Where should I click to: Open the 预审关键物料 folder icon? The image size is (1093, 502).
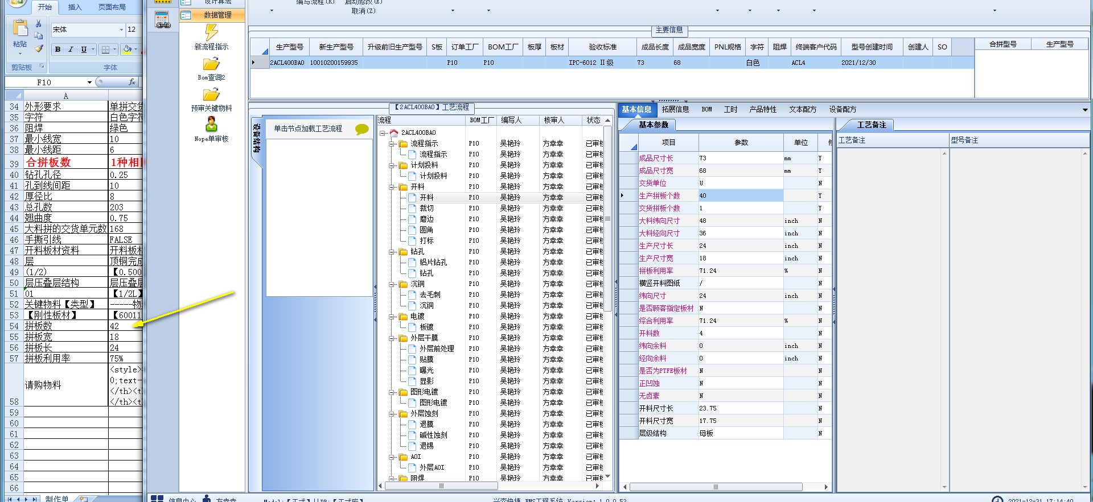pyautogui.click(x=211, y=94)
